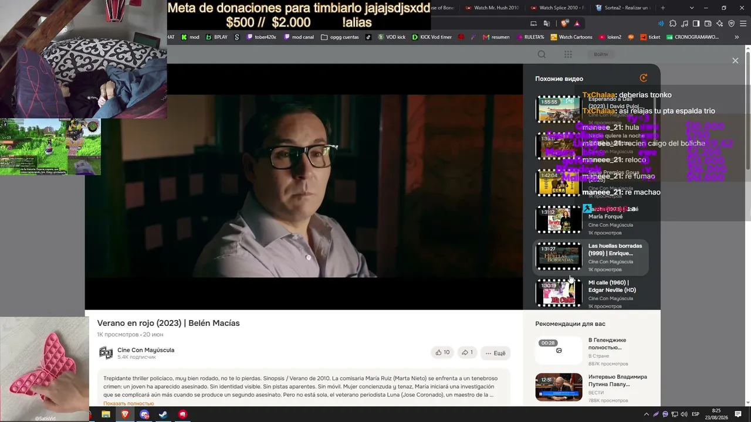Click the ESP language indicator
This screenshot has width=751, height=422.
(x=696, y=414)
